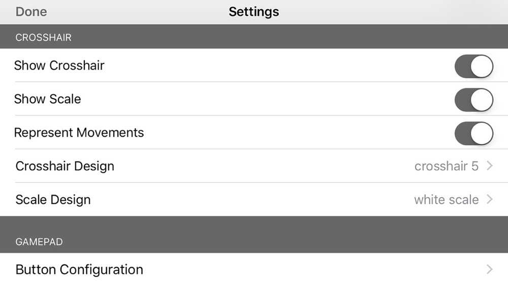Click the Show Crosshair label text
The width and height of the screenshot is (508, 286).
(x=59, y=66)
